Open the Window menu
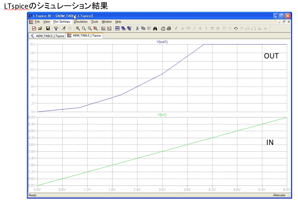The image size is (298, 201). (106, 22)
